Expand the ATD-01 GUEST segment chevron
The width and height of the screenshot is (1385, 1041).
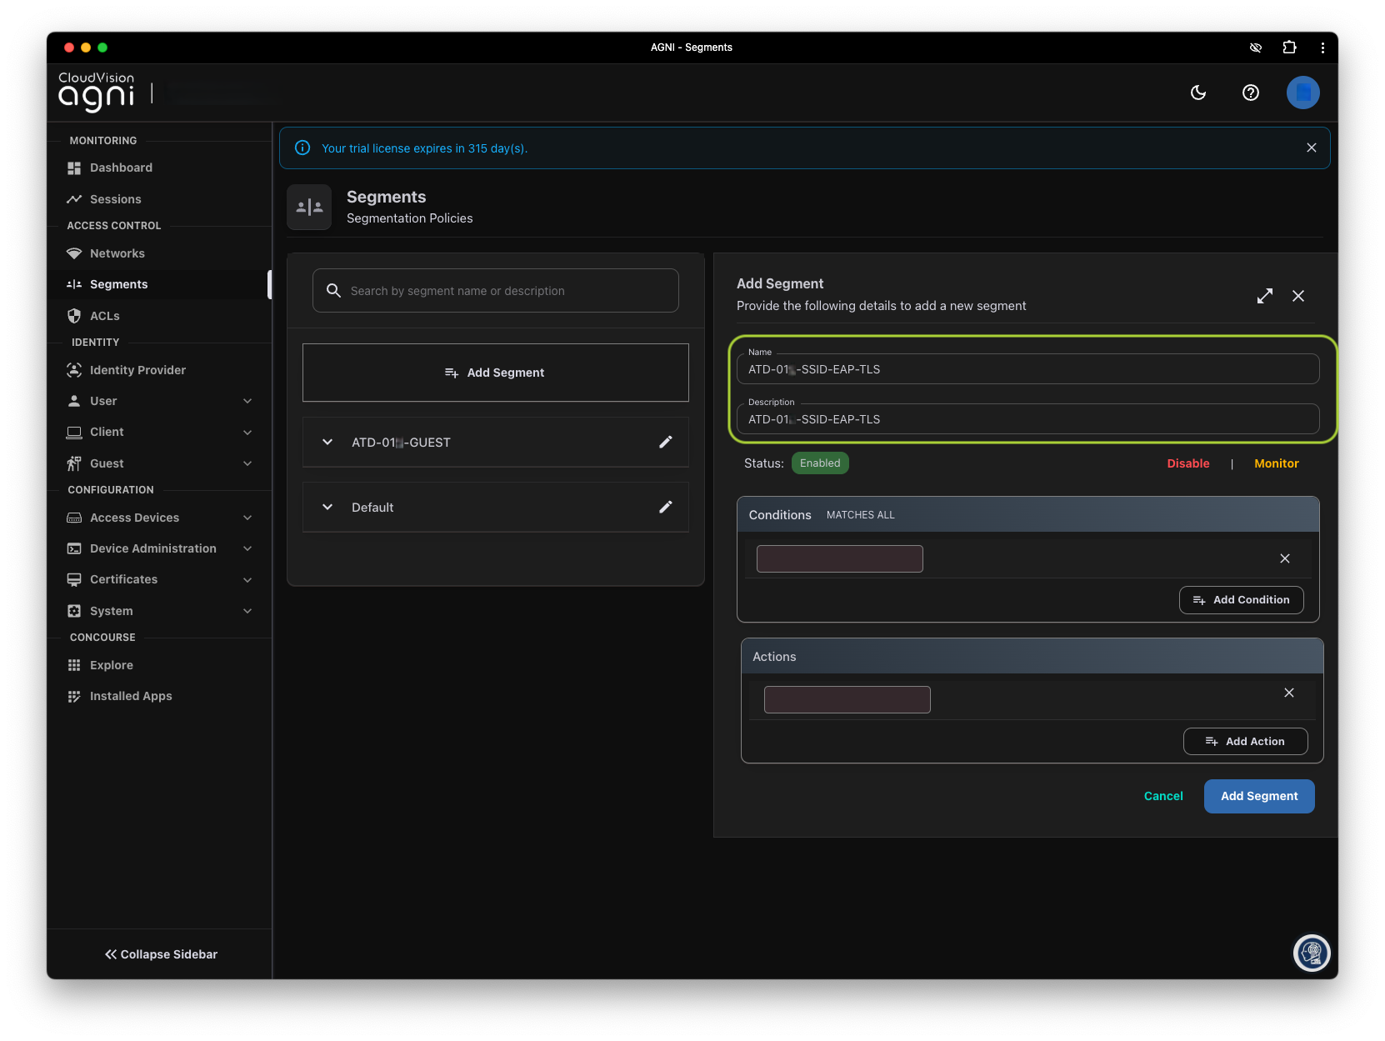(x=327, y=443)
